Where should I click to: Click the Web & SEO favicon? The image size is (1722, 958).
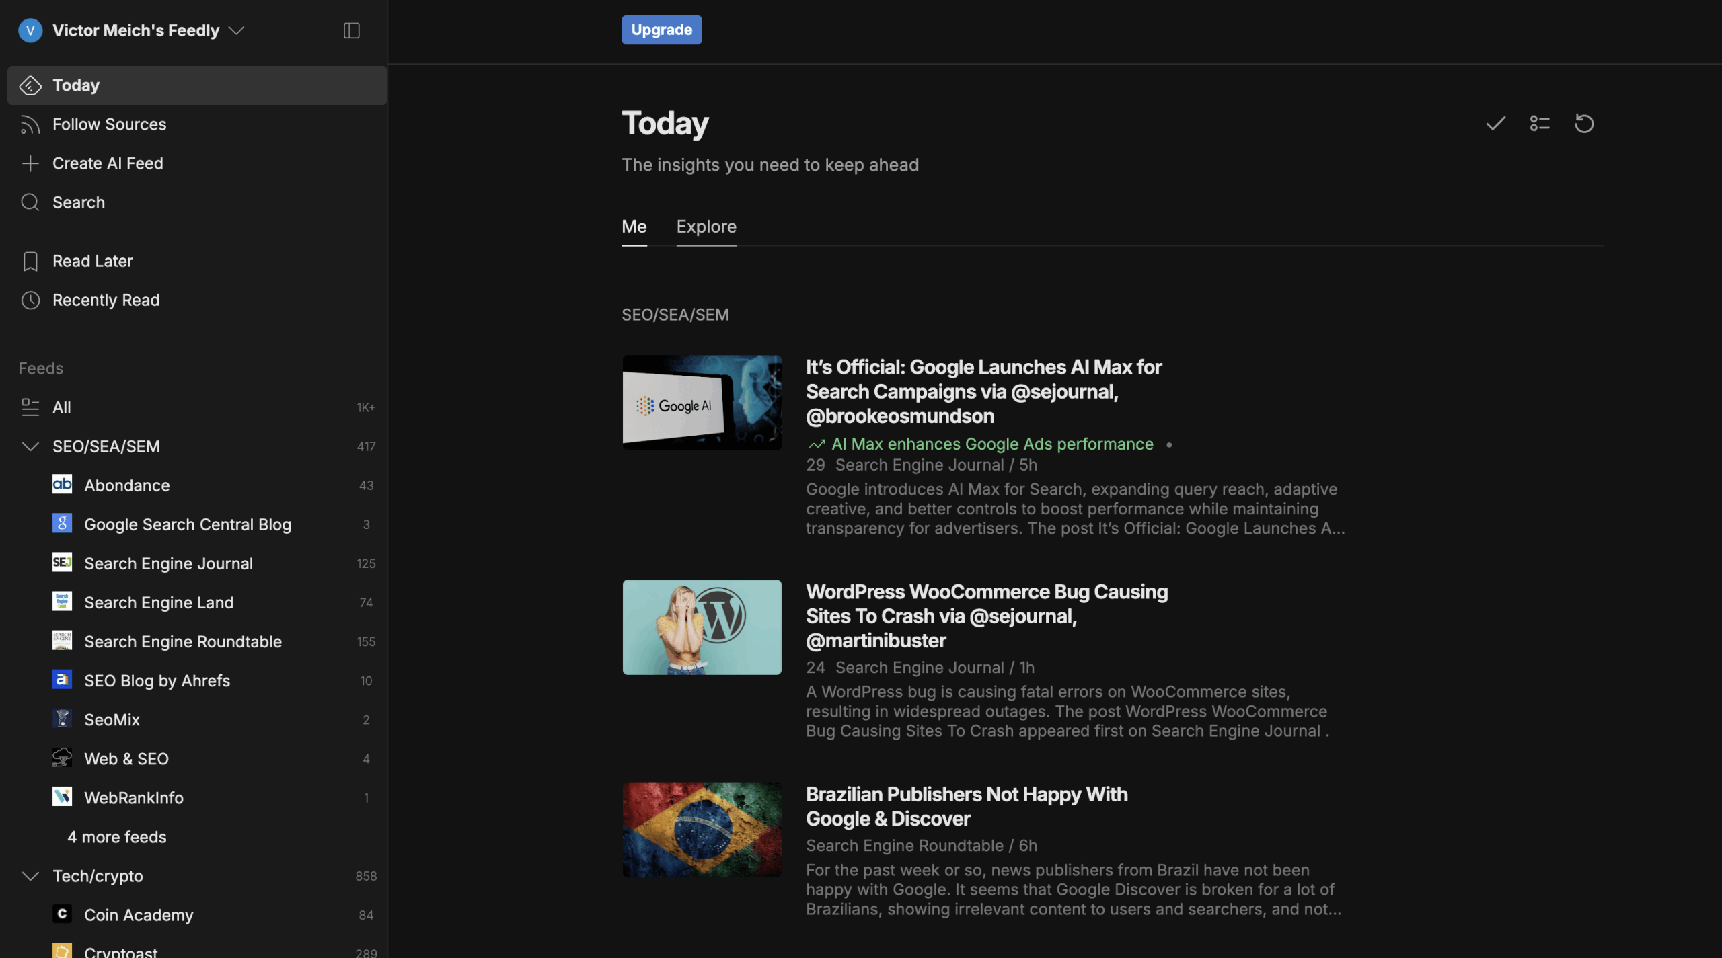63,758
